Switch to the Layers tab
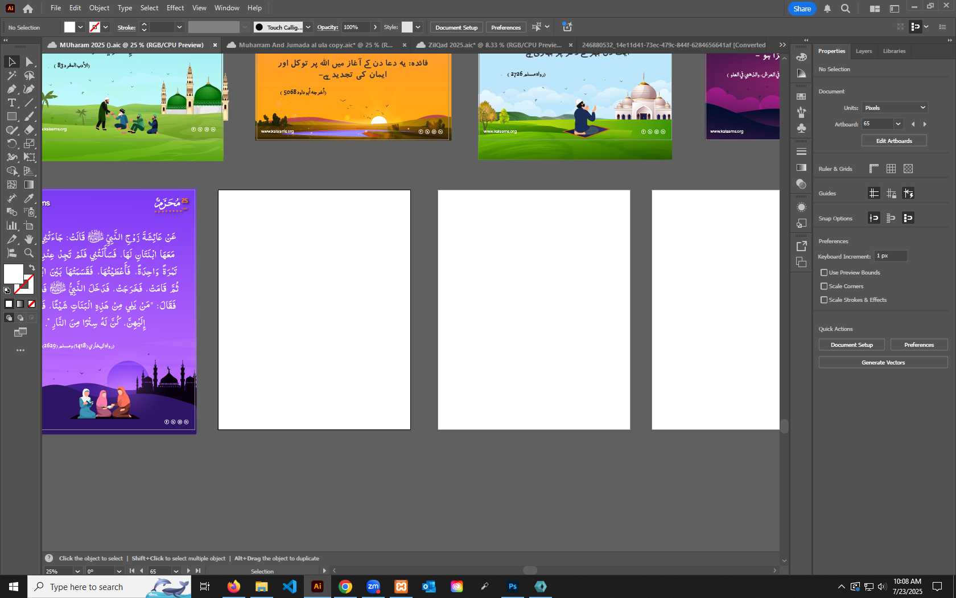 click(x=863, y=51)
